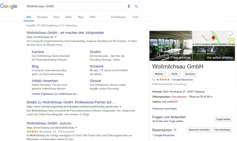Click 'Als Erster eine Frage stellen' link
Image resolution: width=237 pixels, height=141 pixels.
[x=167, y=121]
